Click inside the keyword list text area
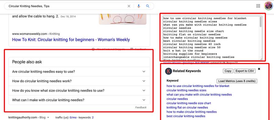This screenshot has height=120, width=274. [x=211, y=38]
